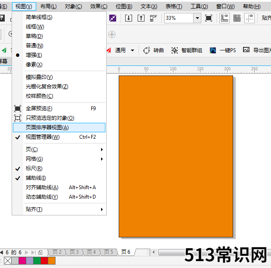Click the 智能群组 smart group icon
The height and width of the screenshot is (268, 271).
click(175, 50)
